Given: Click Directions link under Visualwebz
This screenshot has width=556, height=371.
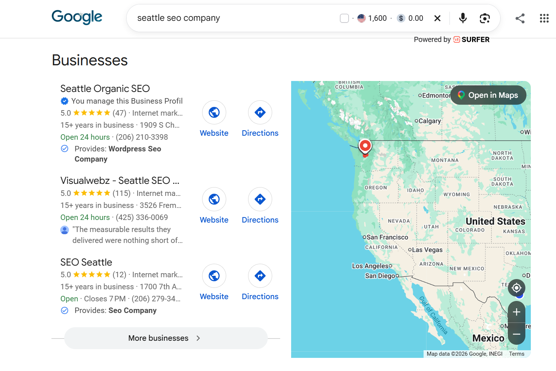Looking at the screenshot, I should point(260,220).
